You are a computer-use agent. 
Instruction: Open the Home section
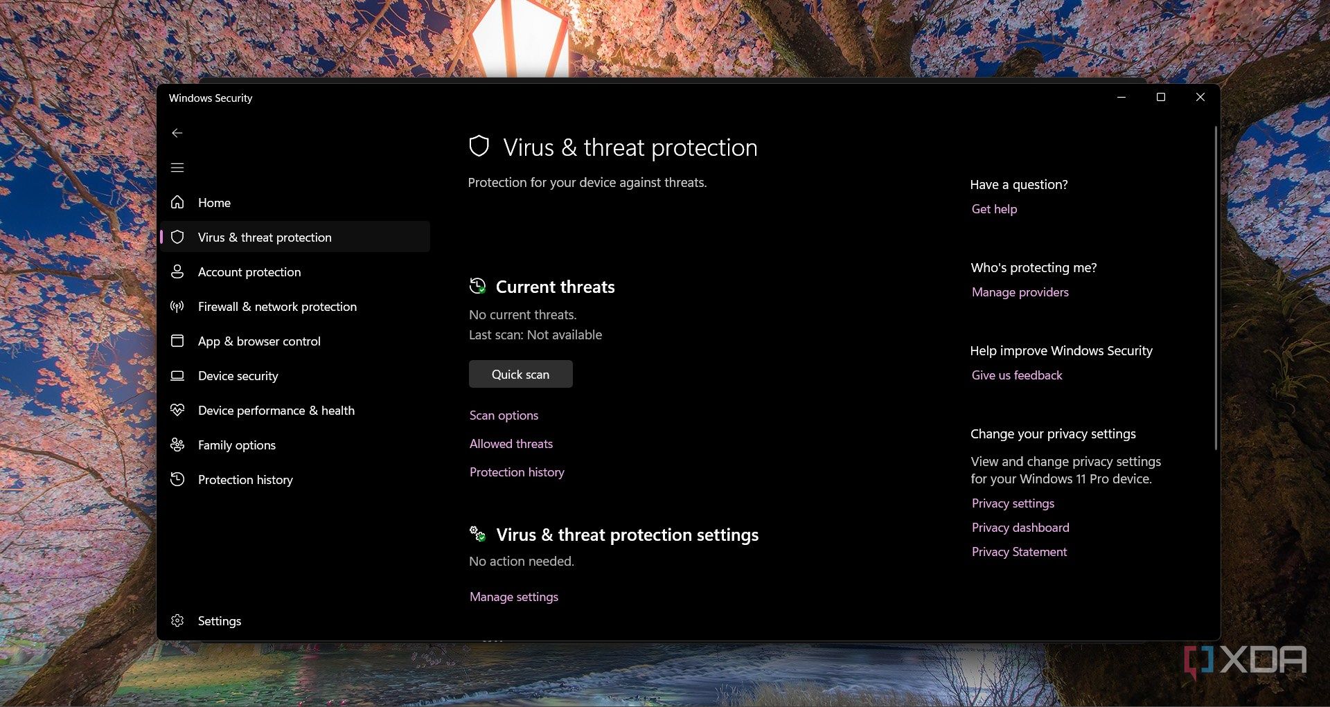tap(296, 202)
